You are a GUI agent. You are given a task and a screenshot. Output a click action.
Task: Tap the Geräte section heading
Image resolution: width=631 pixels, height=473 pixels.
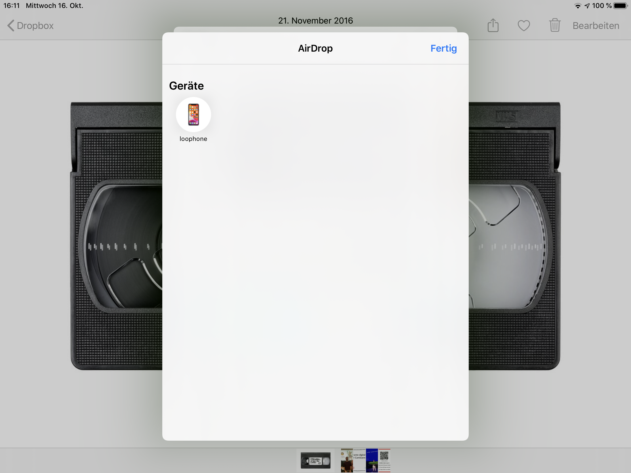(186, 86)
